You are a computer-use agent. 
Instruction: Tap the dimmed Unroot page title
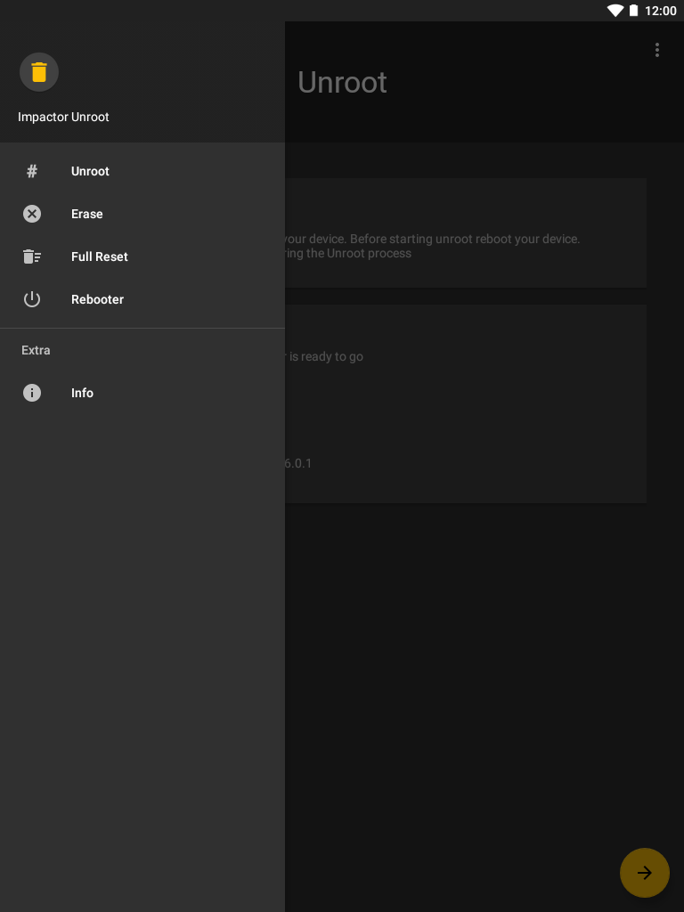[342, 82]
